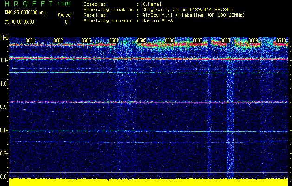The width and height of the screenshot is (292, 186).
Task: Click the HROFFT title text
Action: coord(28,4)
